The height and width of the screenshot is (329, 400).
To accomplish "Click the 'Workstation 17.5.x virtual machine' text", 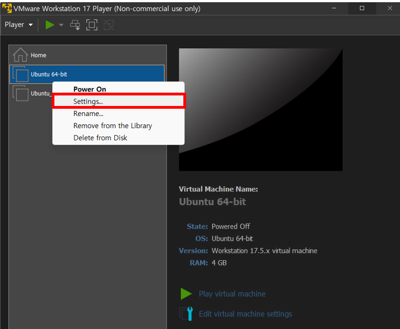I will pos(264,251).
